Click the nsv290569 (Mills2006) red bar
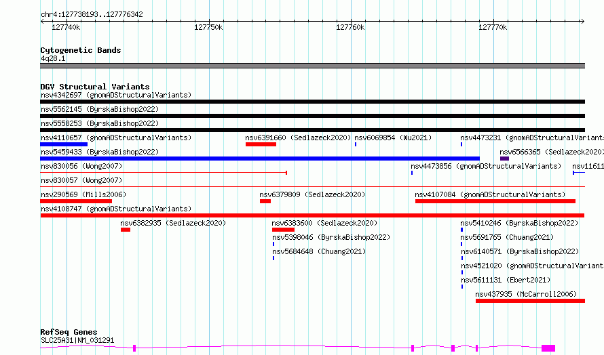604x355 pixels. point(76,201)
